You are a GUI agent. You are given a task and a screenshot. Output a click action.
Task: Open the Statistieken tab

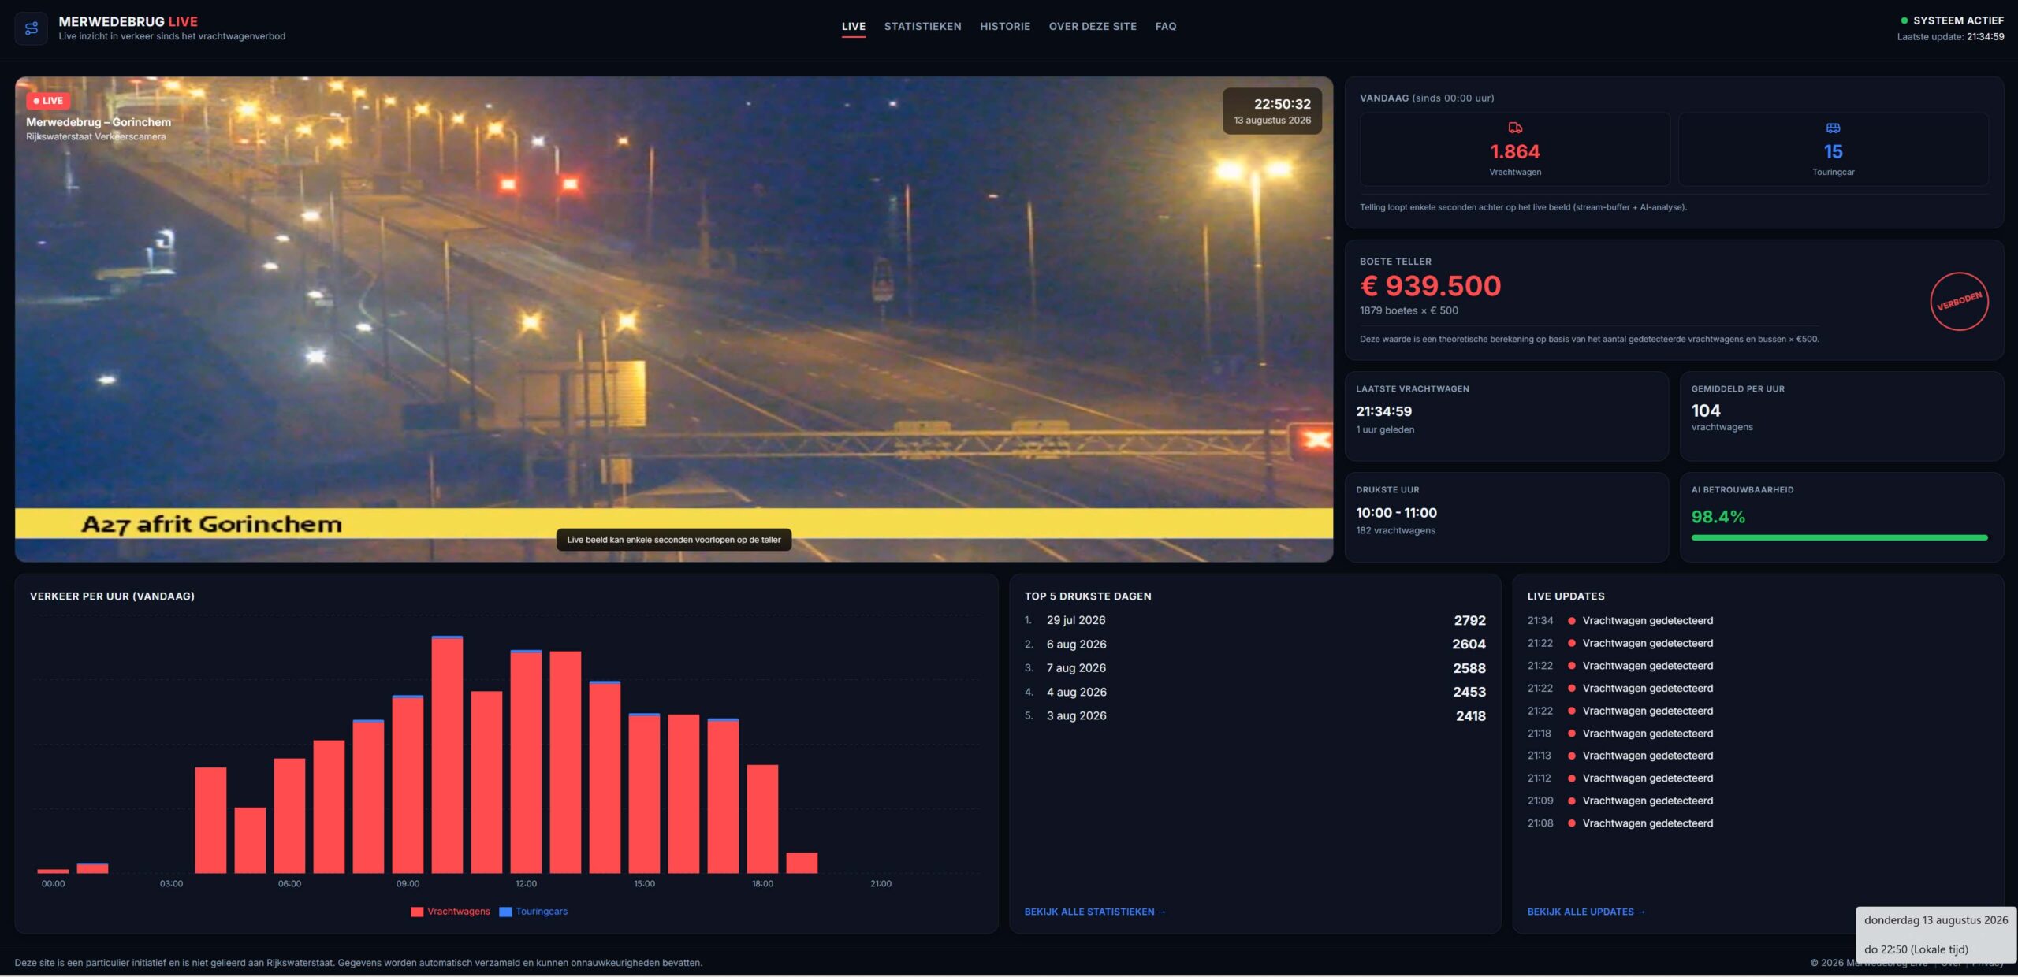[922, 27]
